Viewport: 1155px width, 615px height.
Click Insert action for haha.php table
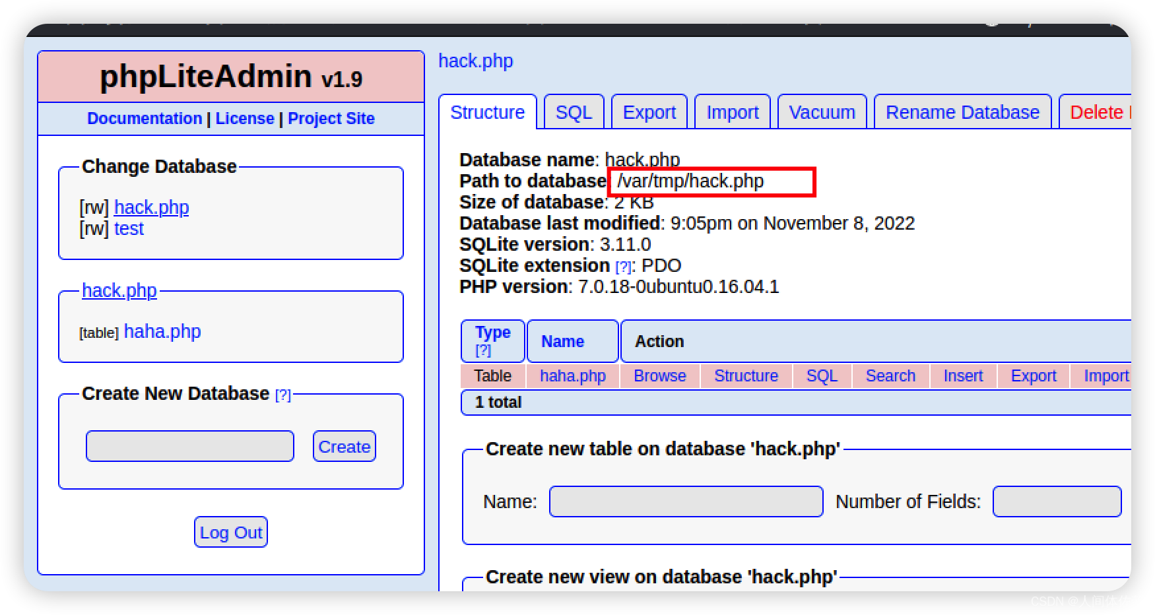pyautogui.click(x=963, y=375)
